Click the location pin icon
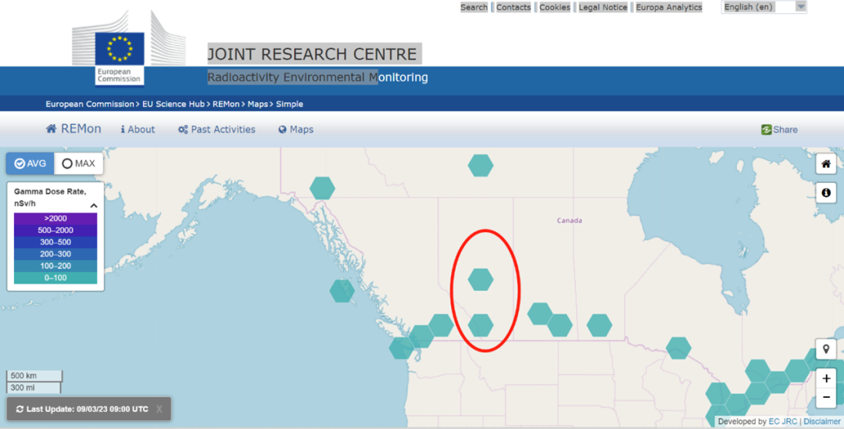Image resolution: width=844 pixels, height=429 pixels. pyautogui.click(x=826, y=349)
